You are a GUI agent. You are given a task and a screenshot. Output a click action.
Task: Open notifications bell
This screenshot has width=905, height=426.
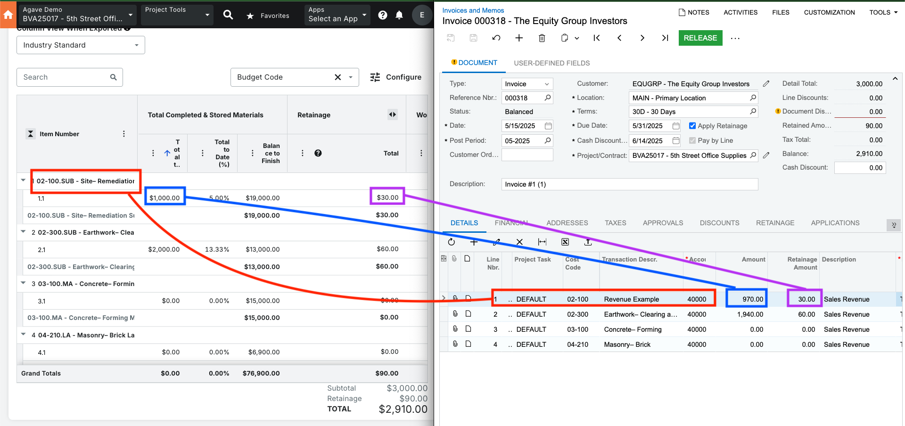399,15
